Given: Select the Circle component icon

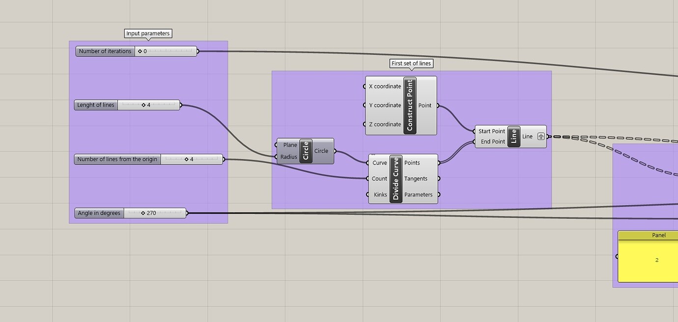Looking at the screenshot, I should (305, 151).
